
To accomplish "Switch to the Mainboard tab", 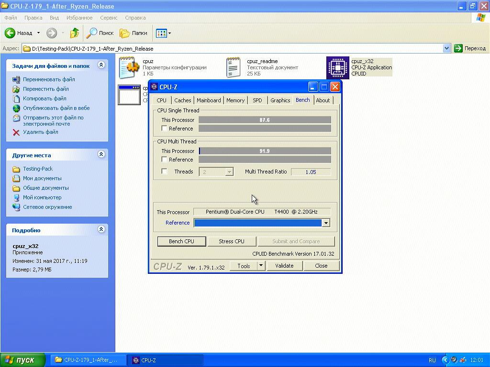I will [x=209, y=100].
